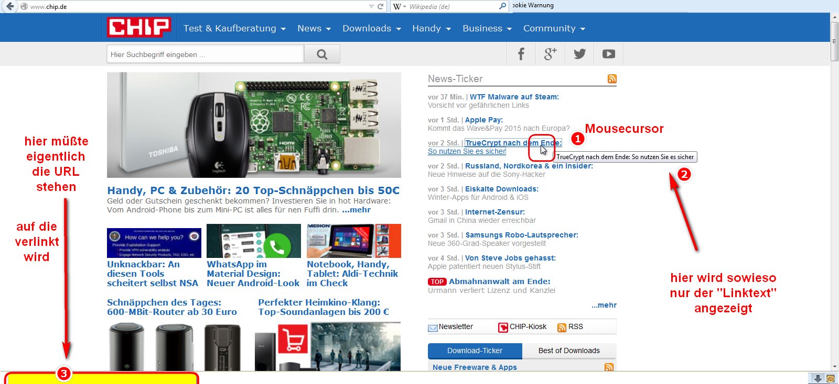Select the Download-Ticker tab
The image size is (839, 384).
click(x=475, y=351)
